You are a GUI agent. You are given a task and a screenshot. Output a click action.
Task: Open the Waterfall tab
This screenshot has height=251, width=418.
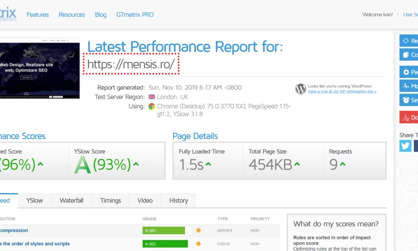tap(71, 200)
